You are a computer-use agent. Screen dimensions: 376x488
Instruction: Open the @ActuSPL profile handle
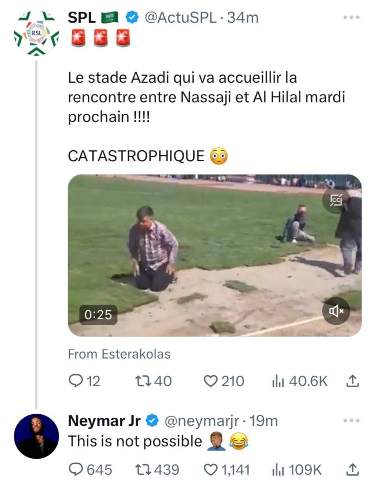point(180,17)
